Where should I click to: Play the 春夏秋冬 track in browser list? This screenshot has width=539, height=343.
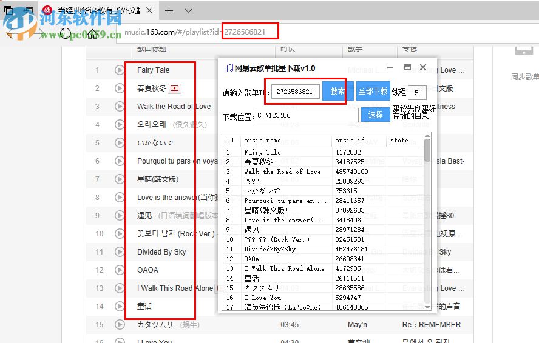click(120, 88)
